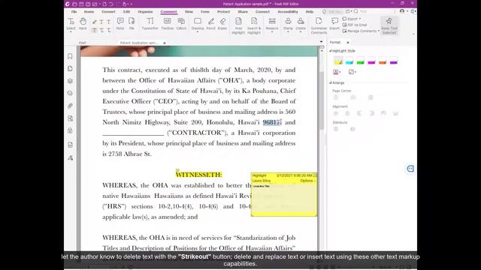Click the Create stamp button

click(x=301, y=25)
